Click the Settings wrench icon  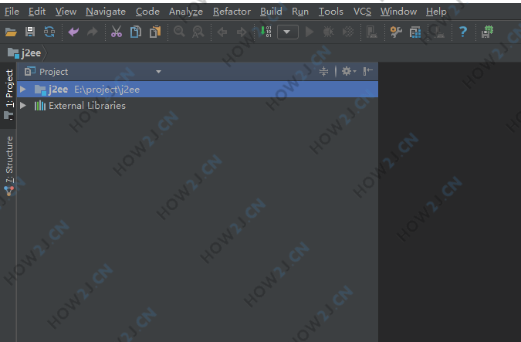(396, 32)
